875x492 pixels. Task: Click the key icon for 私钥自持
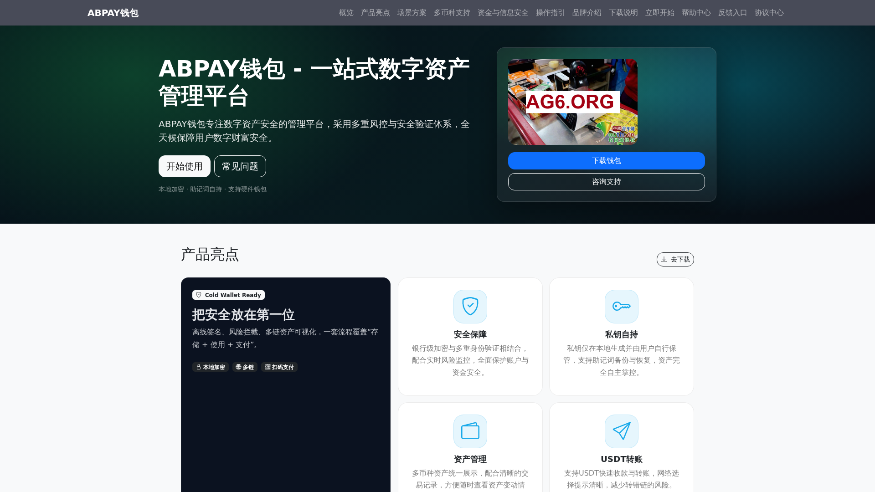[x=622, y=307]
